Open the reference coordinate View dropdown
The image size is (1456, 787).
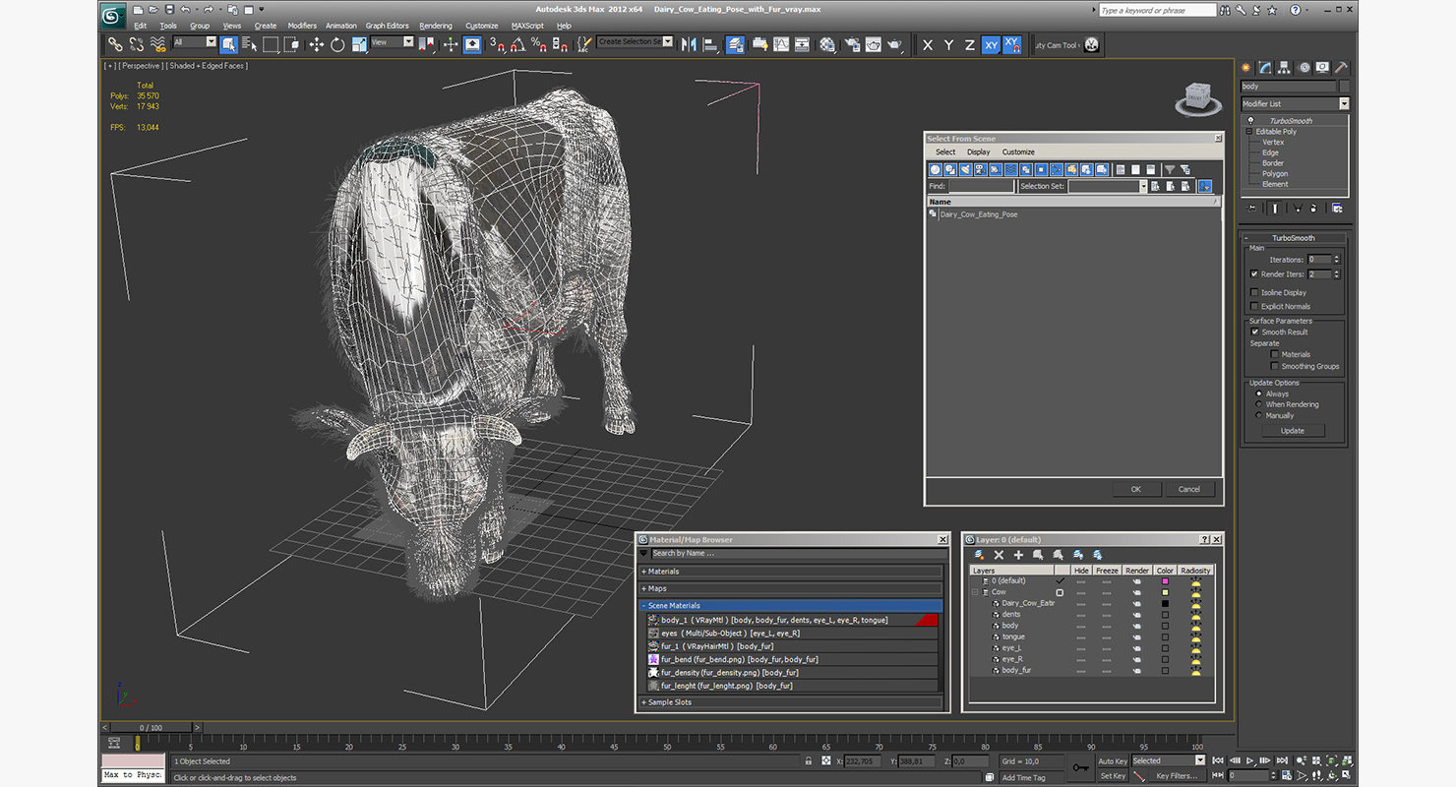pyautogui.click(x=393, y=42)
